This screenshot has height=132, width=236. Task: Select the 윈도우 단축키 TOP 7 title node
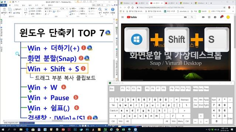[64, 33]
